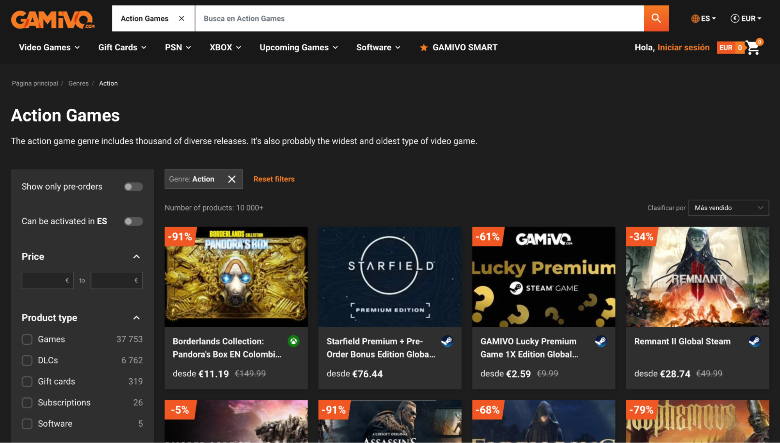
Task: Click Xbox platform icon on Borderlands card
Action: (x=293, y=341)
